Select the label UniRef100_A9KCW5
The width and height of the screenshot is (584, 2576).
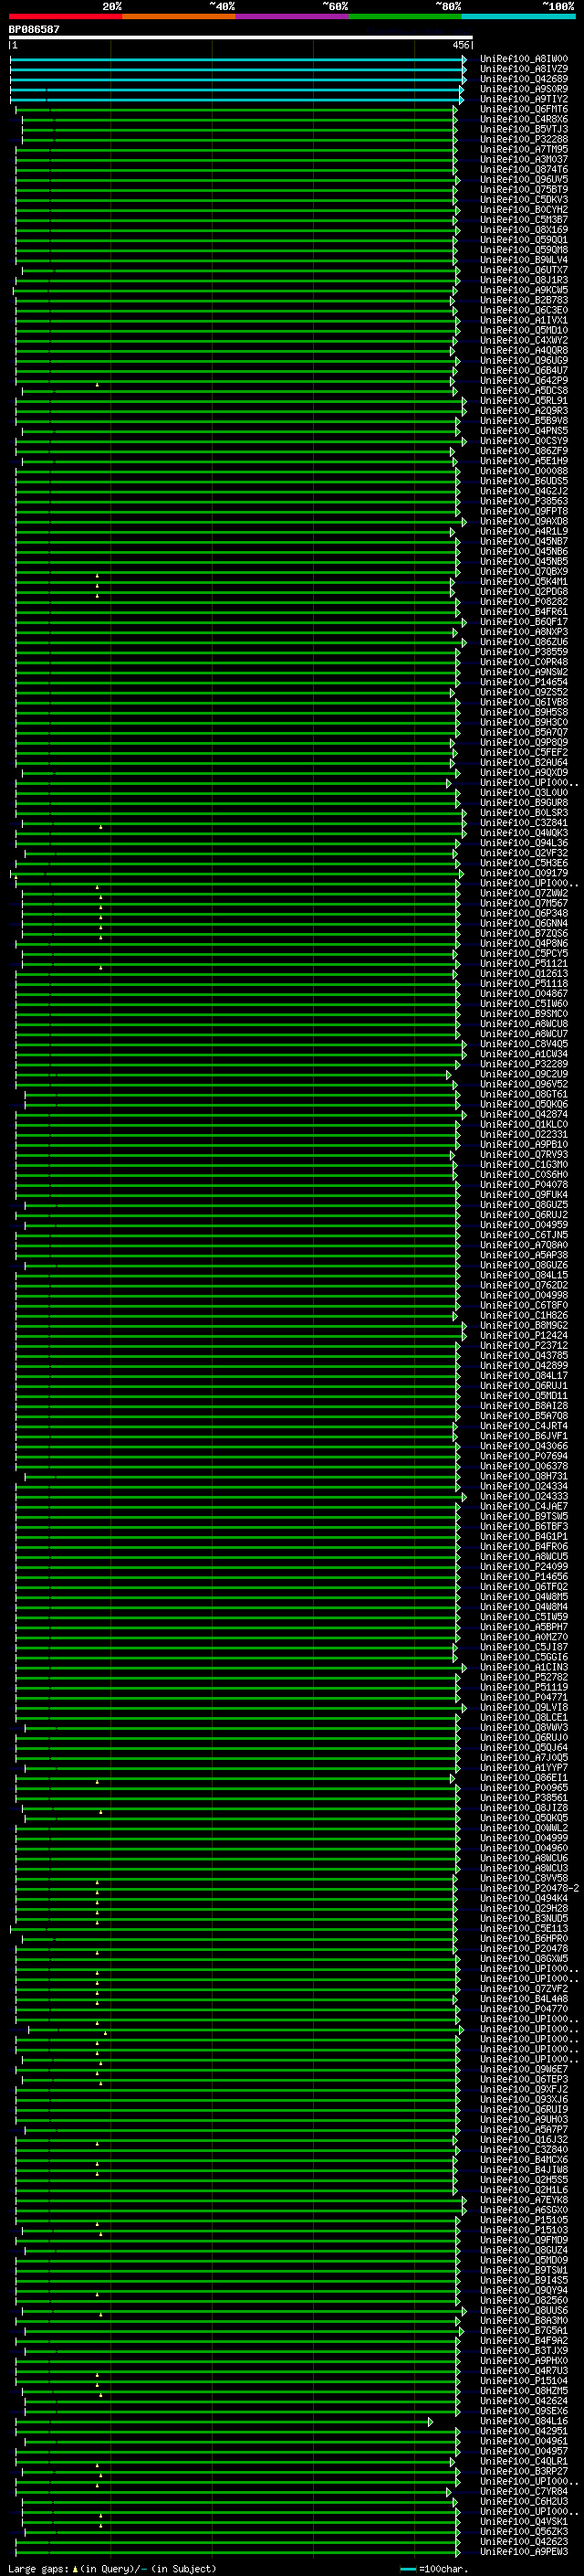[x=523, y=290]
